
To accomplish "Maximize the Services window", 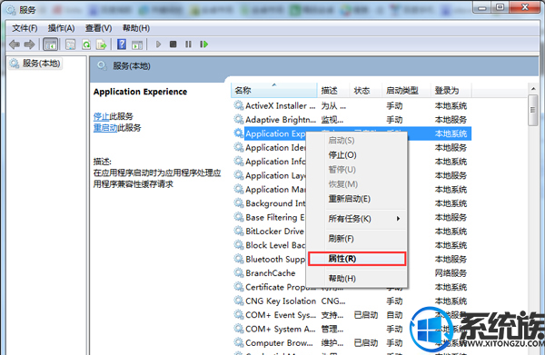I will click(x=500, y=7).
